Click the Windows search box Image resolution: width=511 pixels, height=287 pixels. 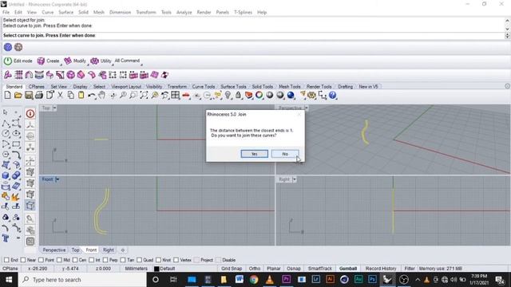point(82,280)
